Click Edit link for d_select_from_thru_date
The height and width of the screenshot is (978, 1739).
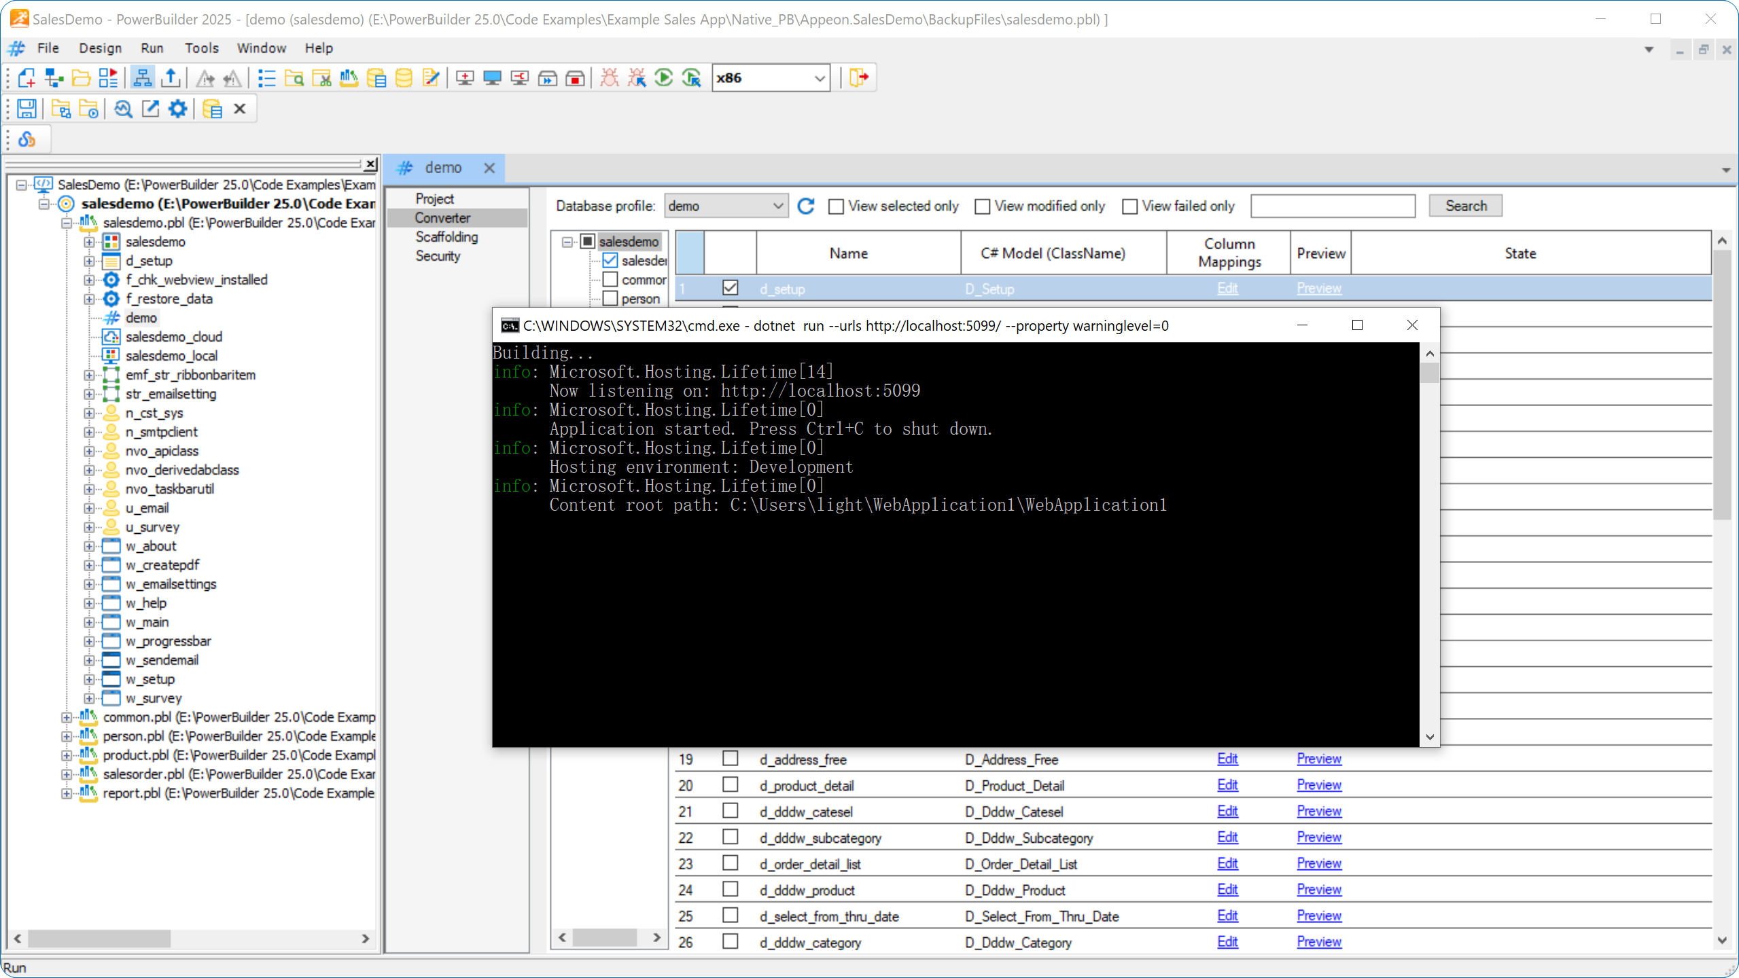pyautogui.click(x=1227, y=916)
